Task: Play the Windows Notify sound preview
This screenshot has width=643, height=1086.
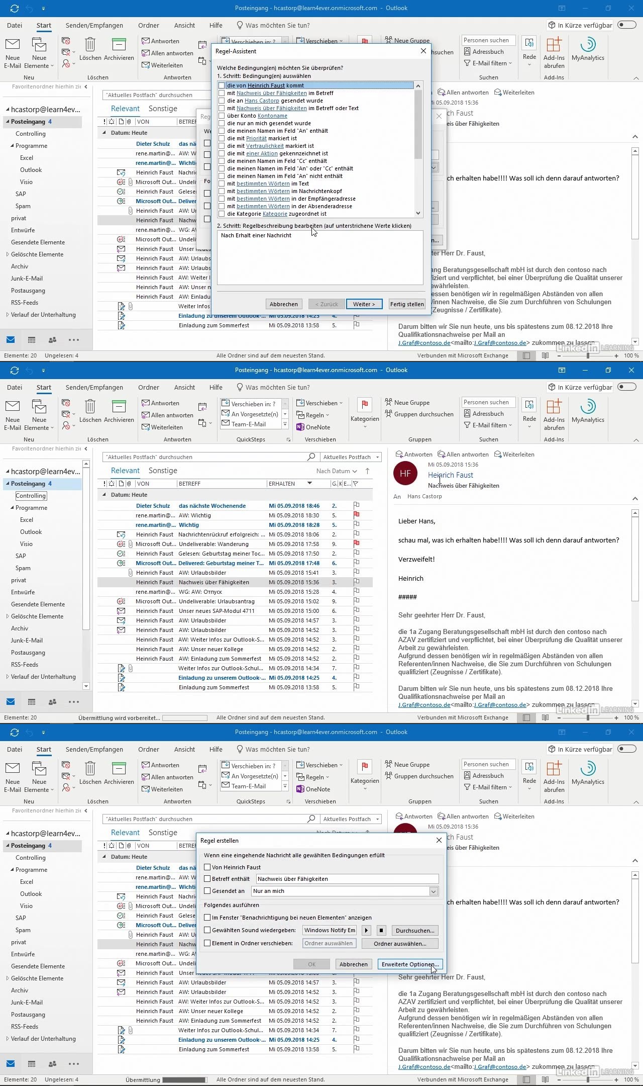Action: pos(366,931)
